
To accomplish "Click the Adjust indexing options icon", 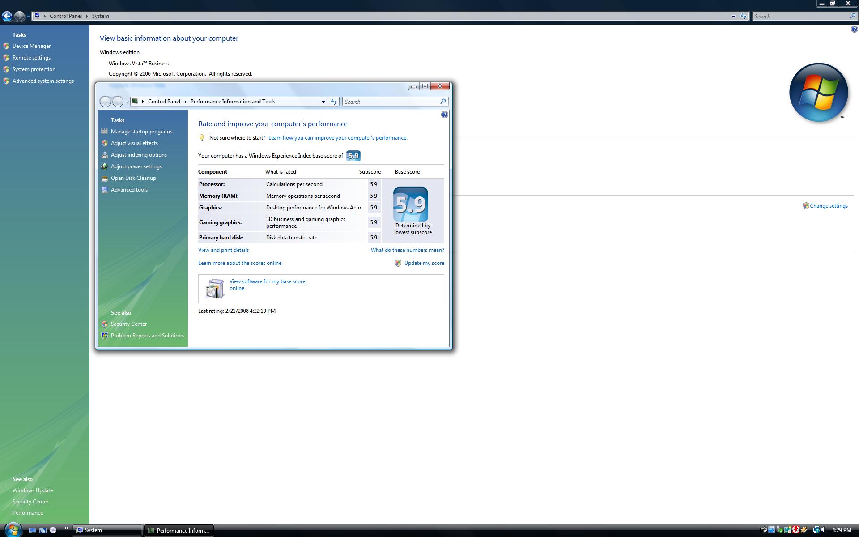I will [x=105, y=155].
